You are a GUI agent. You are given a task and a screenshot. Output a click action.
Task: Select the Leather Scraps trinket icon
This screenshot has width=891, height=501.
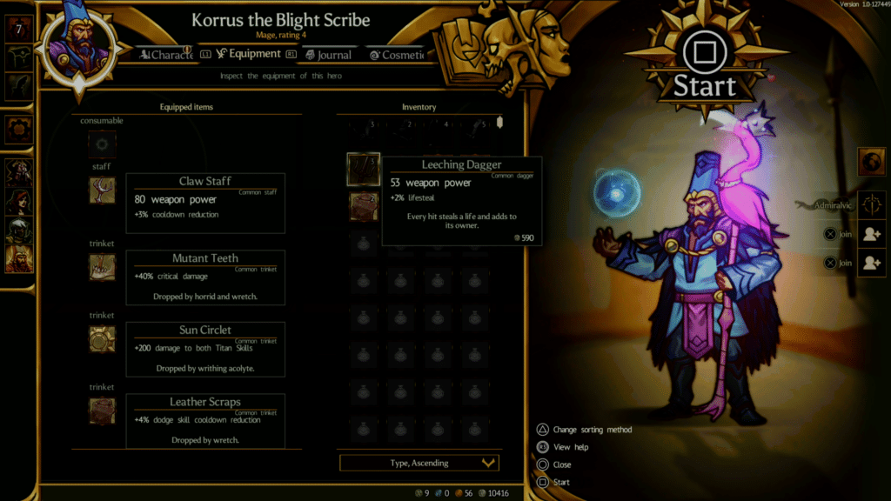point(102,411)
